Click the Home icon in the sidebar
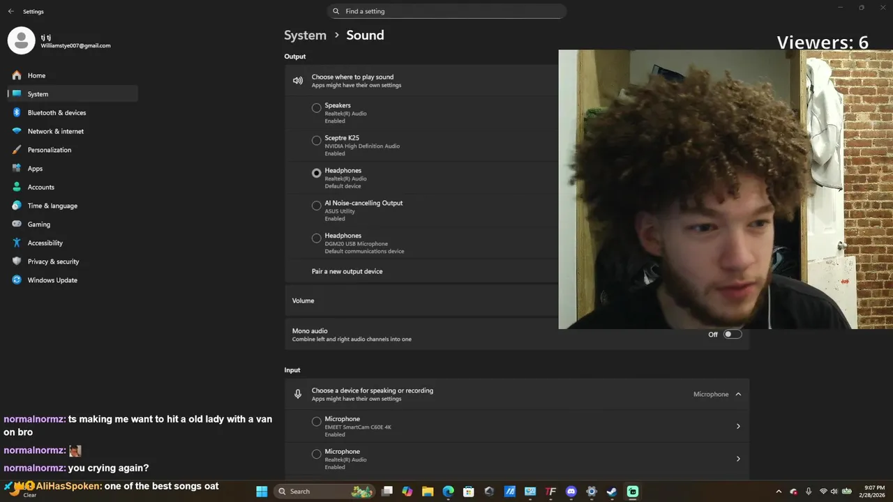Screen dimensions: 893x502 (x=17, y=75)
